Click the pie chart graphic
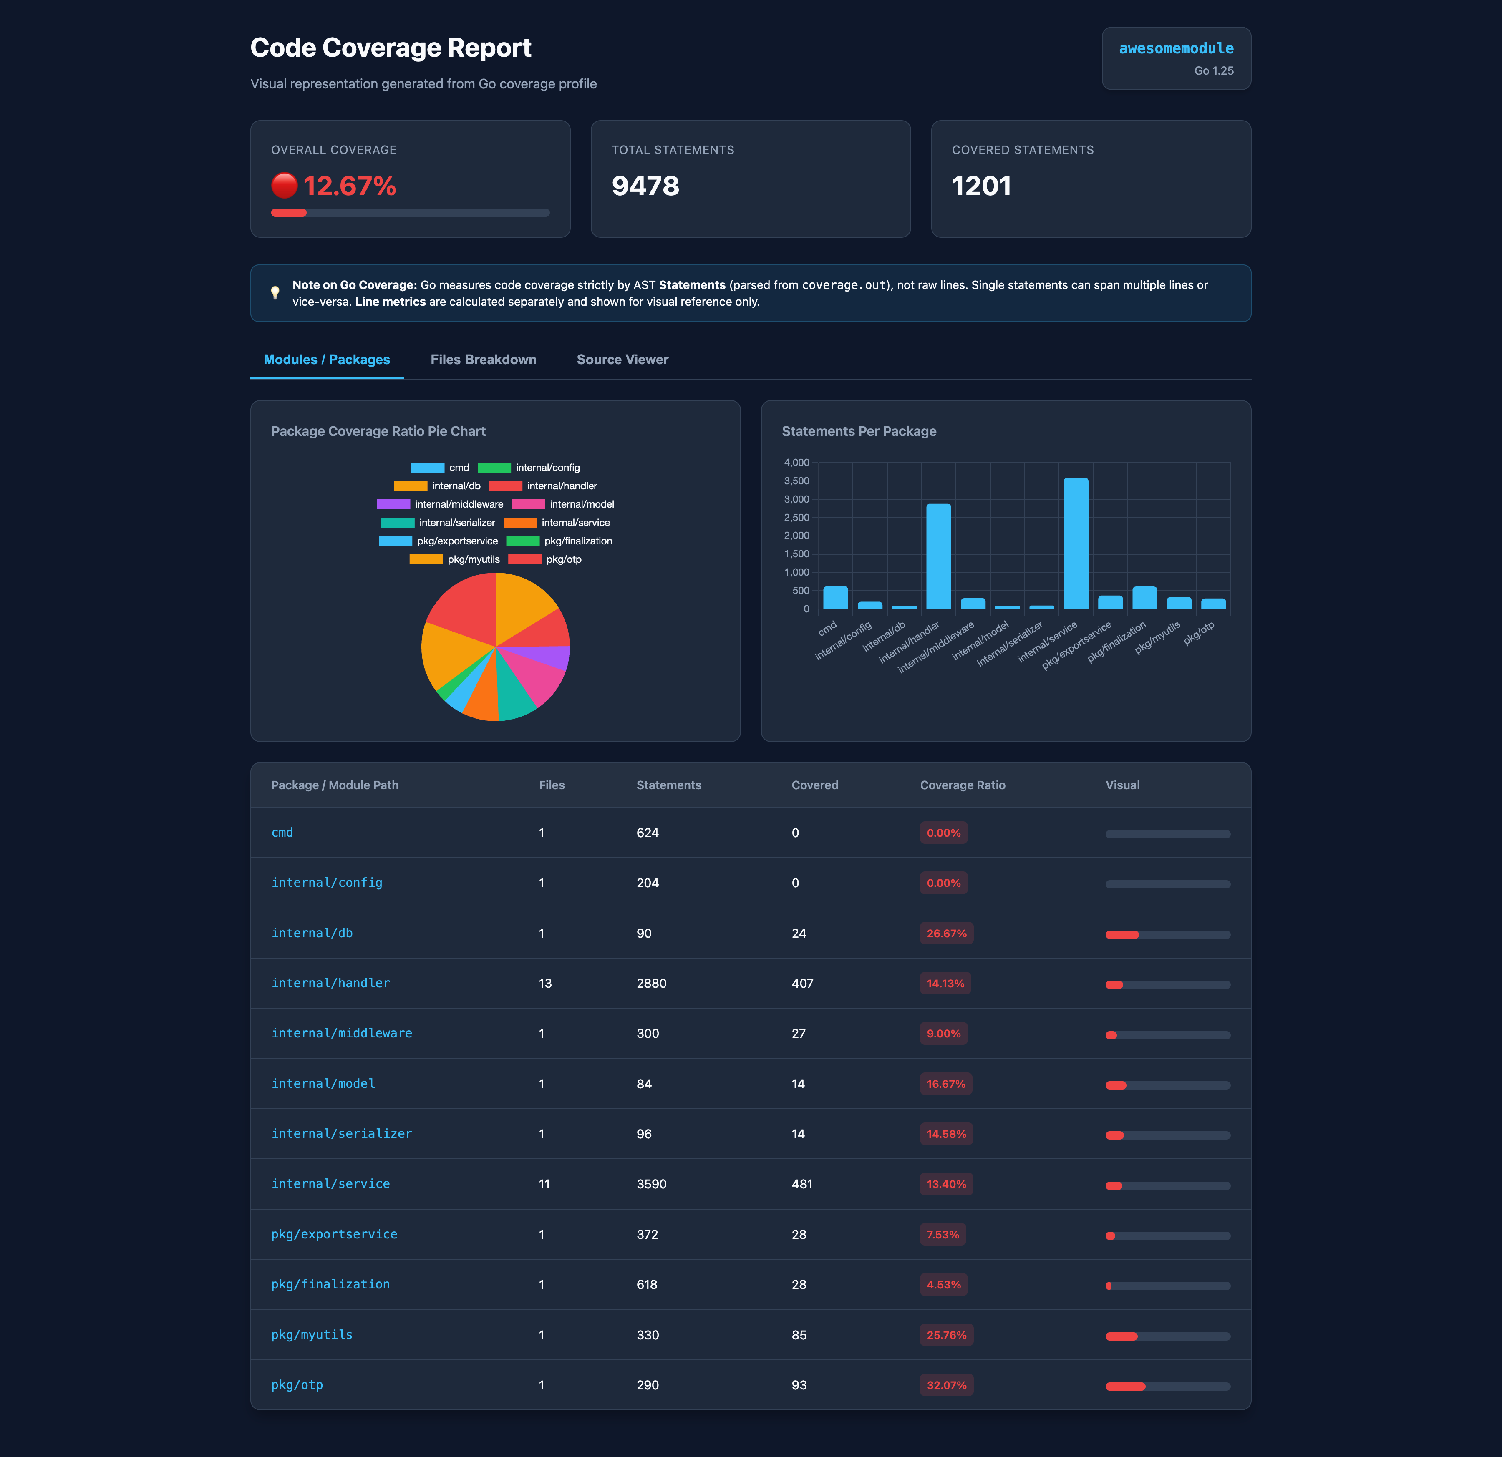This screenshot has height=1457, width=1502. point(496,647)
